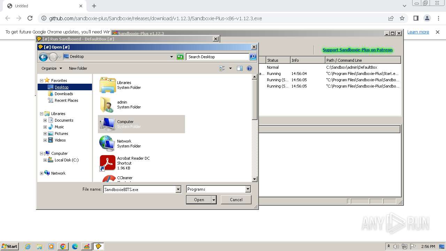Expand the Network tree node

(41, 173)
